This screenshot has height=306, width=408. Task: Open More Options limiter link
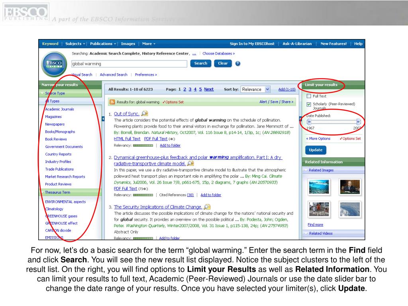click(x=318, y=139)
